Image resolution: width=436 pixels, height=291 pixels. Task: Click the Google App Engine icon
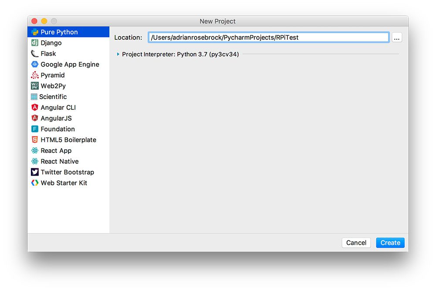[35, 64]
